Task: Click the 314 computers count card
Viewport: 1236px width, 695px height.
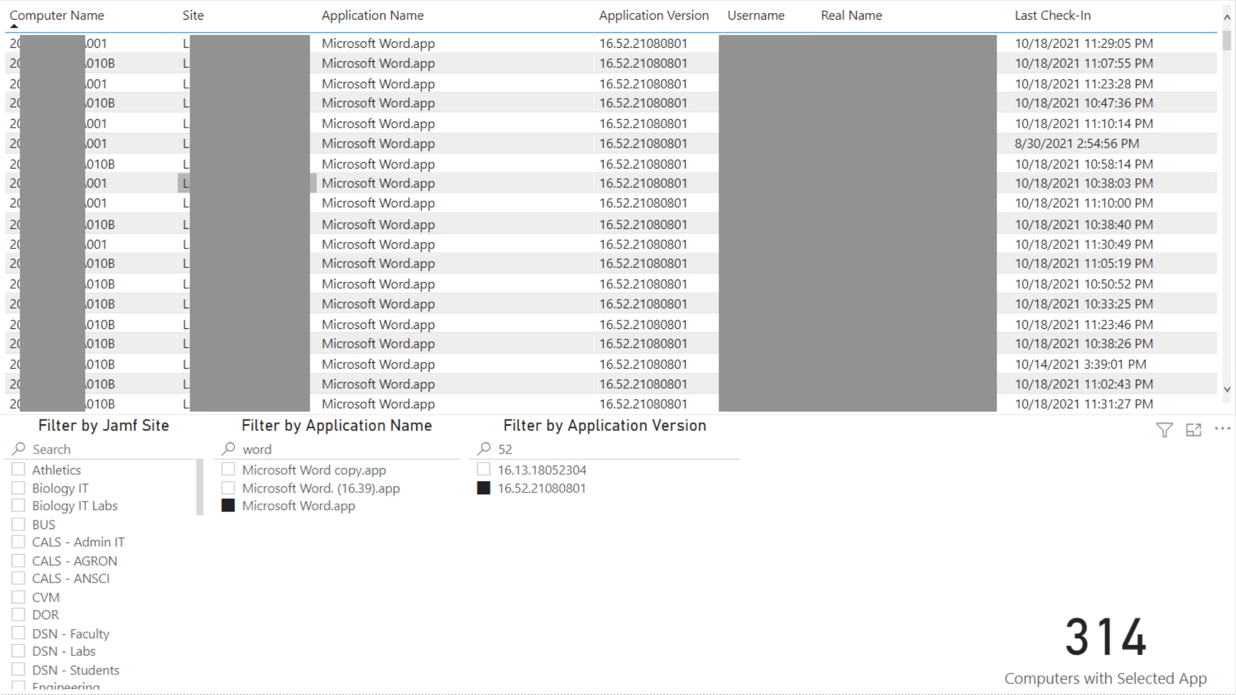Action: point(1105,637)
